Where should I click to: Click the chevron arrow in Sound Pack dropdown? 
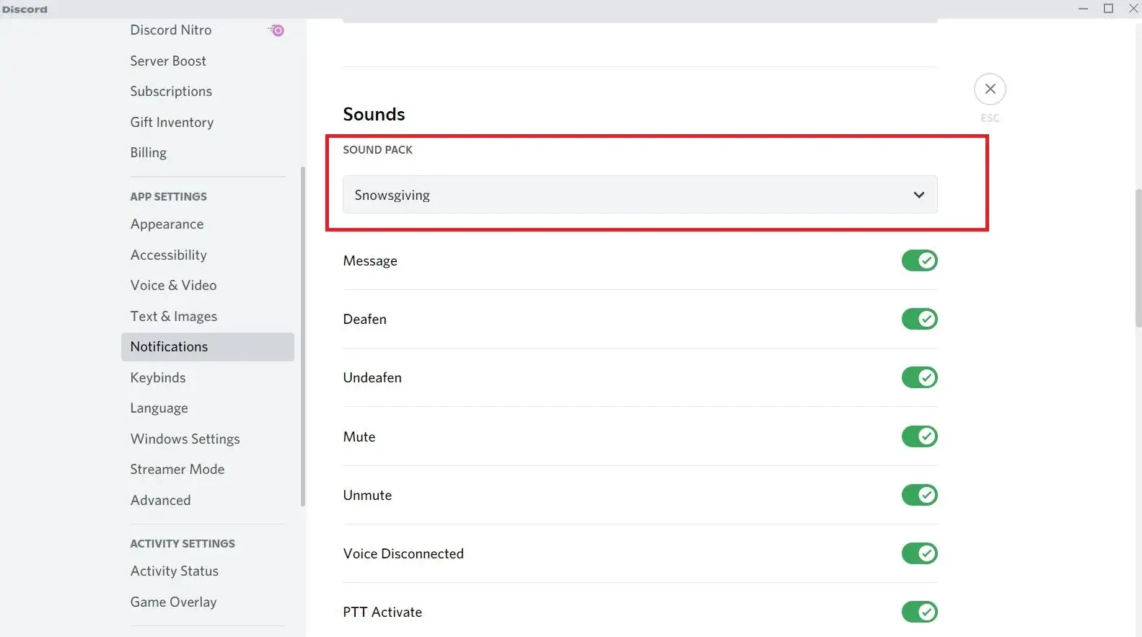click(918, 195)
